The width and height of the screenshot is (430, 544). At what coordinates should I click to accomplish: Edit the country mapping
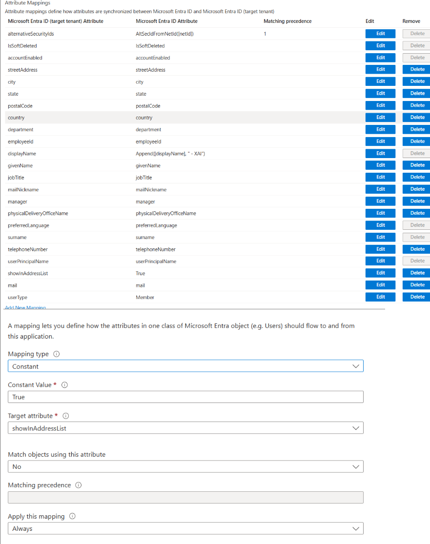pyautogui.click(x=380, y=117)
